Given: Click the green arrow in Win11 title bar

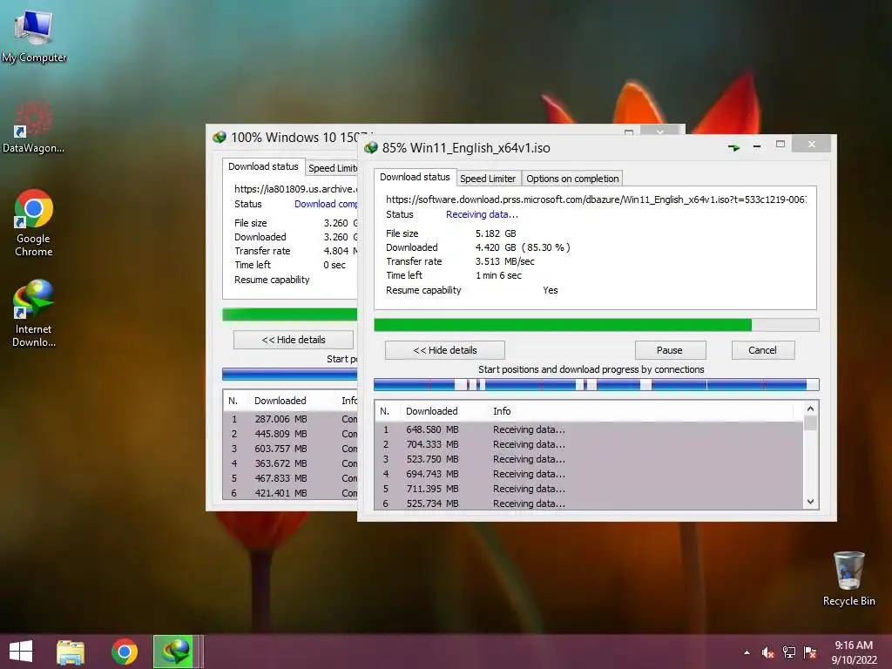Looking at the screenshot, I should coord(733,147).
